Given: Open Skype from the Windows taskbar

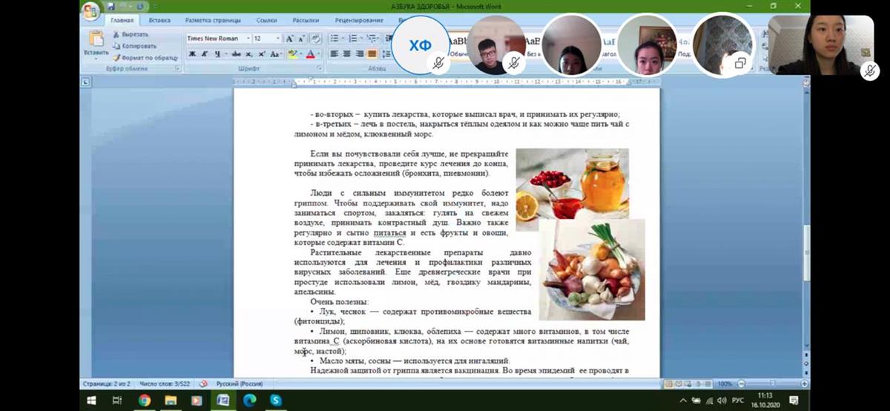Looking at the screenshot, I should click(276, 400).
